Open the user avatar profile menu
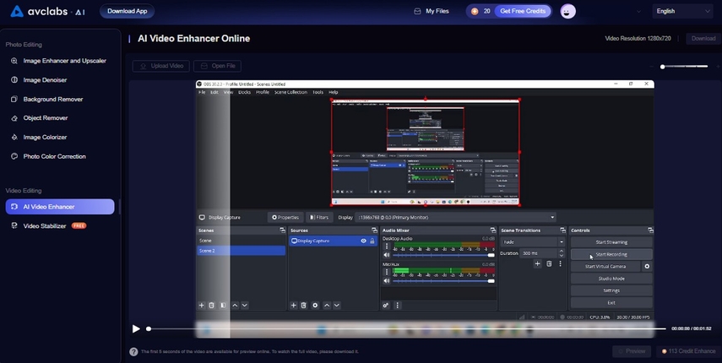Image resolution: width=722 pixels, height=363 pixels. tap(567, 12)
